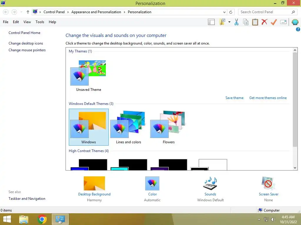The width and height of the screenshot is (301, 225).
Task: Click Control Panel breadcrumb segment
Action: point(54,12)
